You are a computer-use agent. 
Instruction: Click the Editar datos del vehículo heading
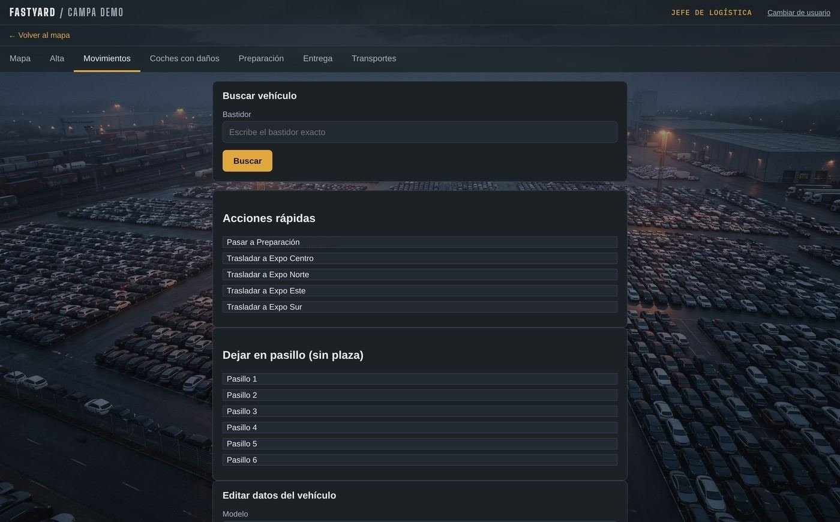tap(279, 496)
